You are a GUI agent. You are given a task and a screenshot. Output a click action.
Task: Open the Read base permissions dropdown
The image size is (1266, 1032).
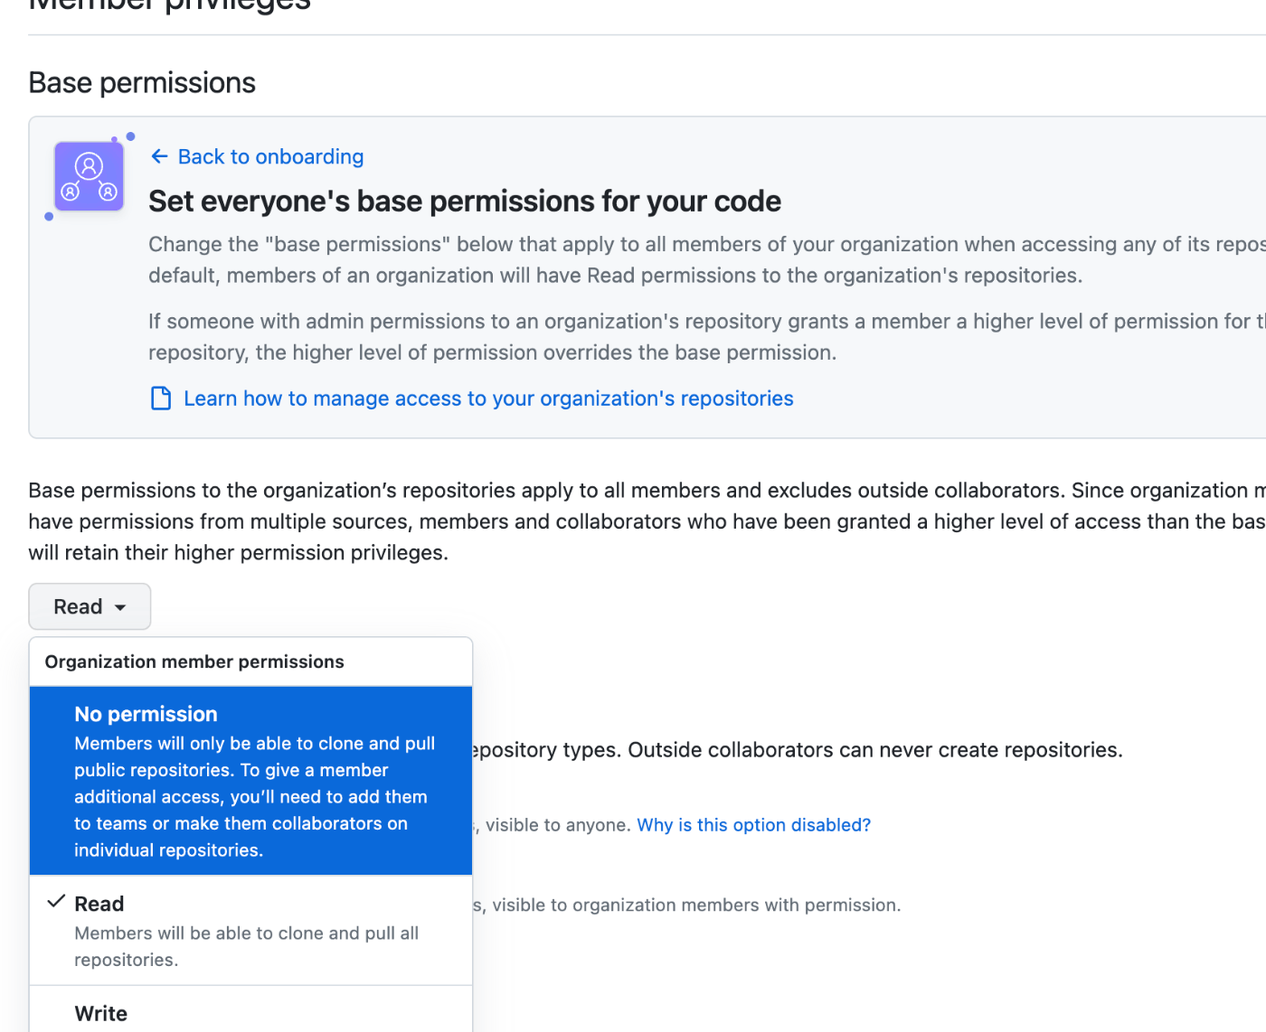point(89,606)
